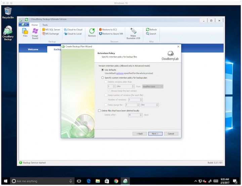Open the Action Center notifications icon

tap(235, 181)
